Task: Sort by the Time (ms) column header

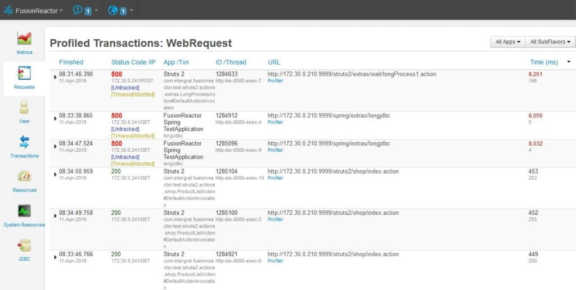Action: (544, 62)
